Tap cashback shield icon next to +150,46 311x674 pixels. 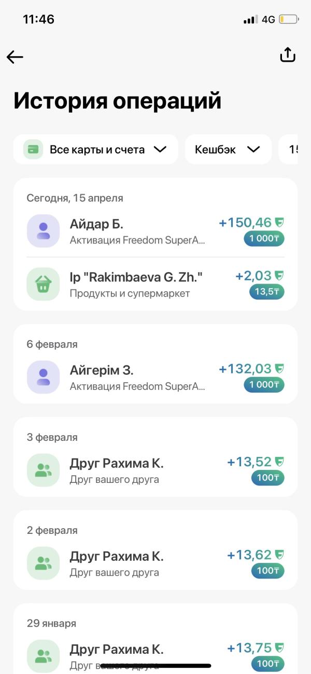(279, 223)
